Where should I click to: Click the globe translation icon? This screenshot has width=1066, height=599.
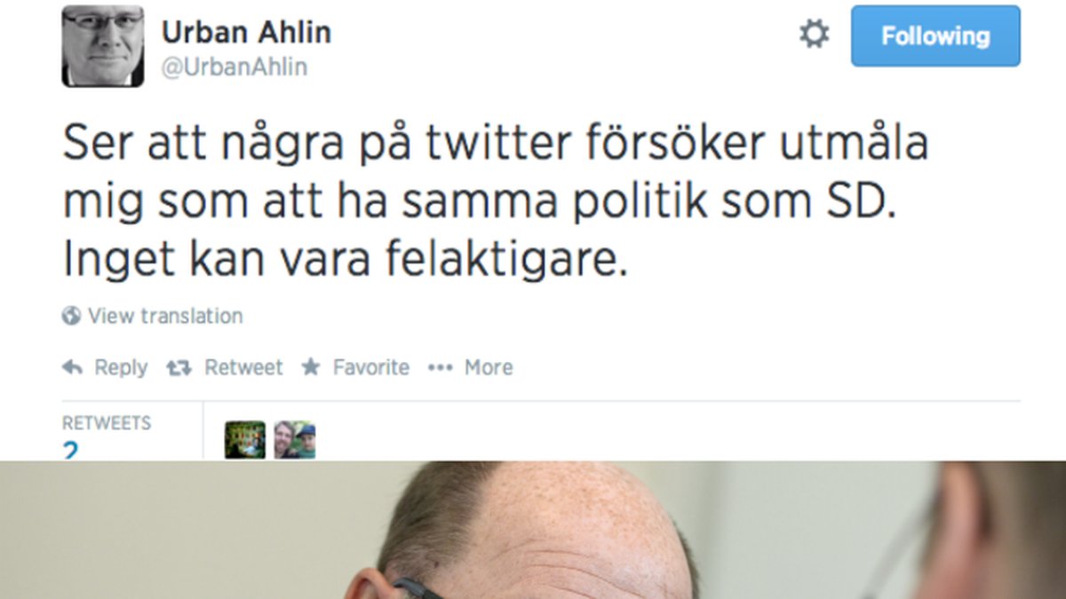[x=71, y=316]
